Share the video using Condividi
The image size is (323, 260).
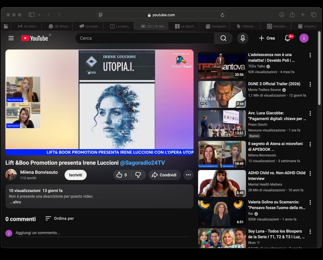164,175
